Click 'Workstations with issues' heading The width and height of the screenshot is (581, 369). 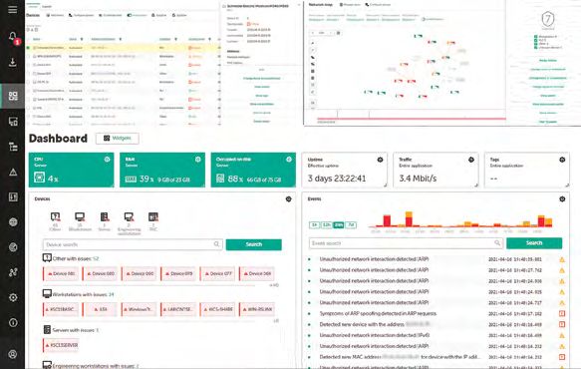(x=83, y=294)
